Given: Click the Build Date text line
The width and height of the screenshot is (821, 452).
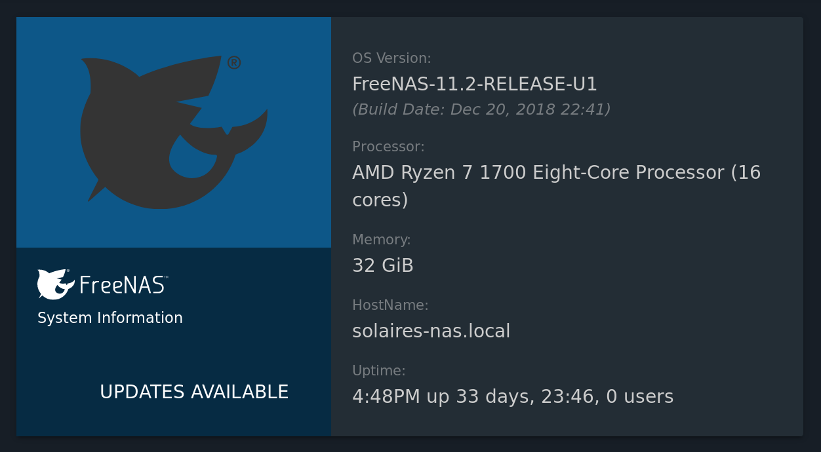Looking at the screenshot, I should [481, 109].
